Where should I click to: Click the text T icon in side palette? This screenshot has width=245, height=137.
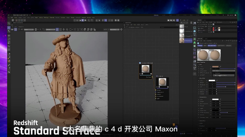tap(195, 35)
